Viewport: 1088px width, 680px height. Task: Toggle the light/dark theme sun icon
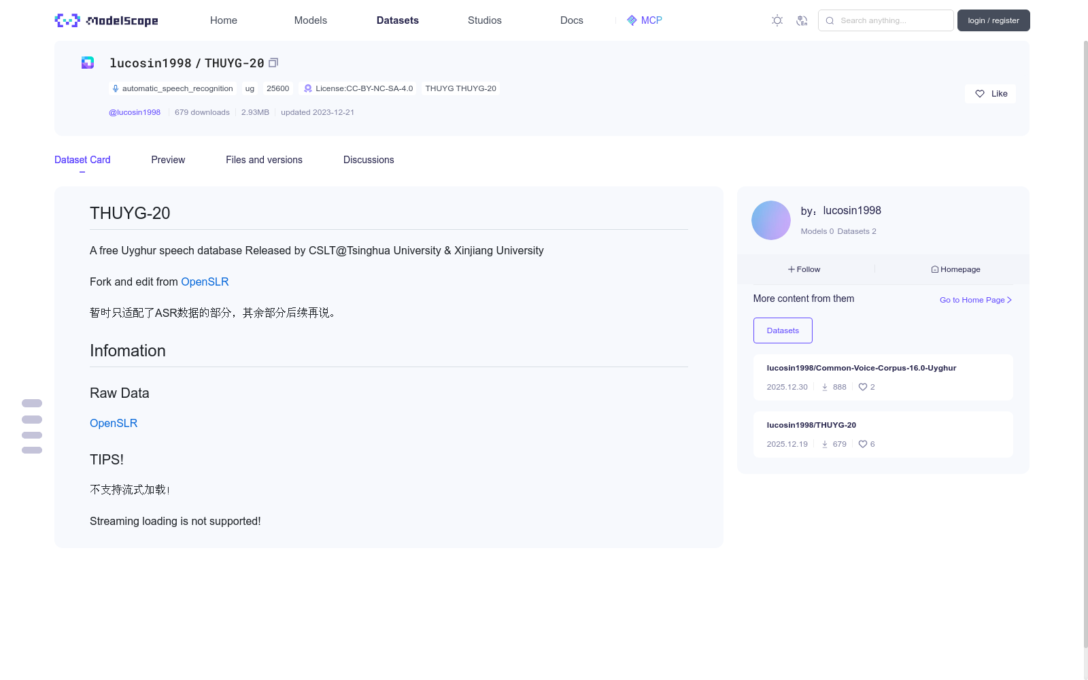[x=777, y=20]
